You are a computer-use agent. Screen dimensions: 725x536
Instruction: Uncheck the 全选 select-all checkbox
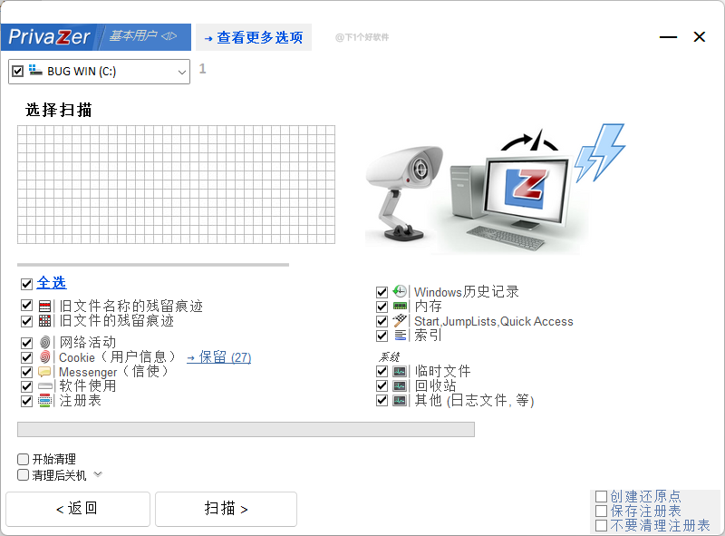click(27, 284)
